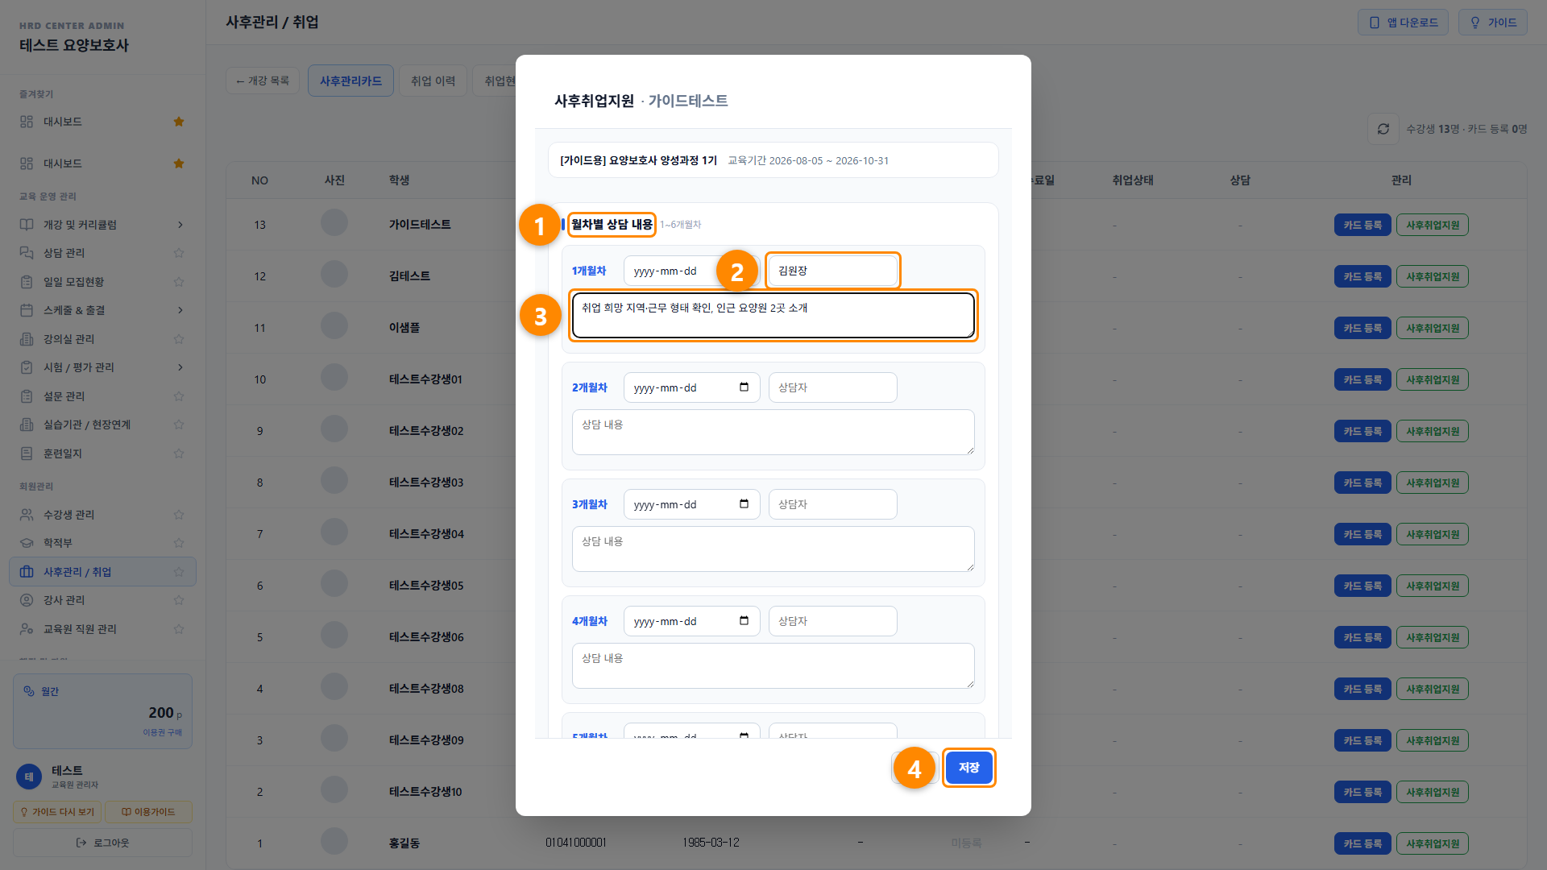This screenshot has height=870, width=1547.
Task: Click the 가이드 lightbulb button
Action: [1492, 23]
